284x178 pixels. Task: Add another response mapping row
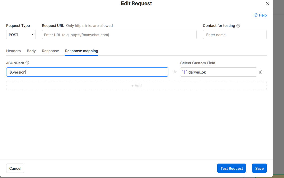136,85
